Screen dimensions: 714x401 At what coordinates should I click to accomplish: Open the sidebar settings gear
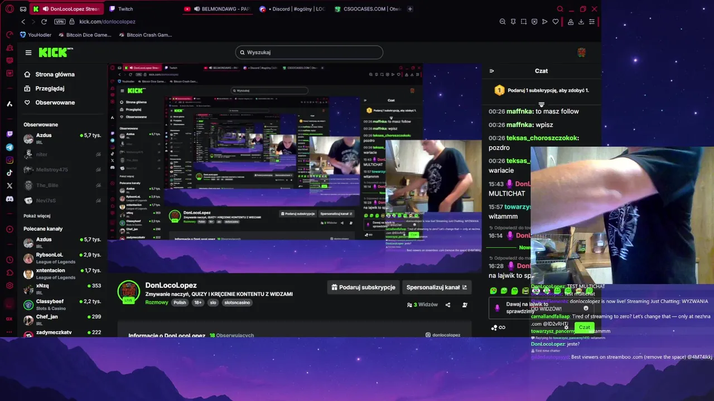pos(9,286)
